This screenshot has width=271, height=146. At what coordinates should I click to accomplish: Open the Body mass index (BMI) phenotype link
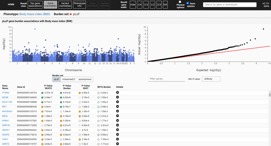pos(34,14)
